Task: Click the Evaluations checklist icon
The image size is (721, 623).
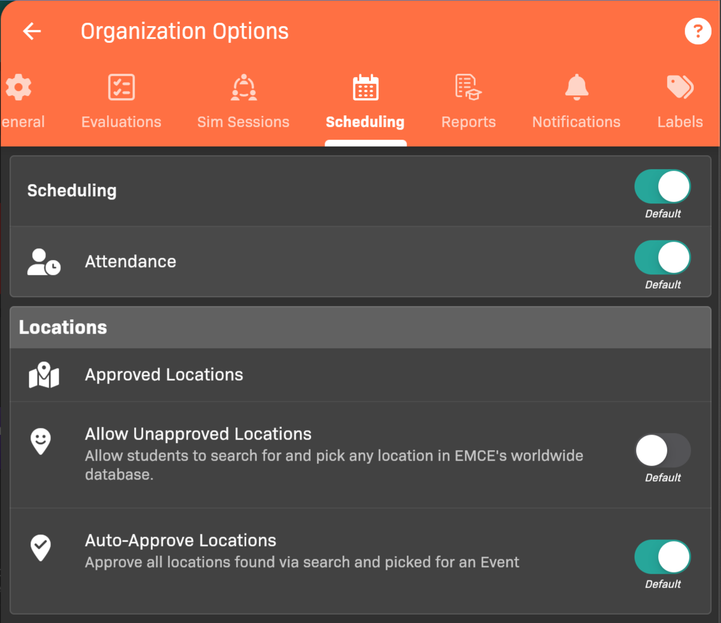Action: (121, 88)
